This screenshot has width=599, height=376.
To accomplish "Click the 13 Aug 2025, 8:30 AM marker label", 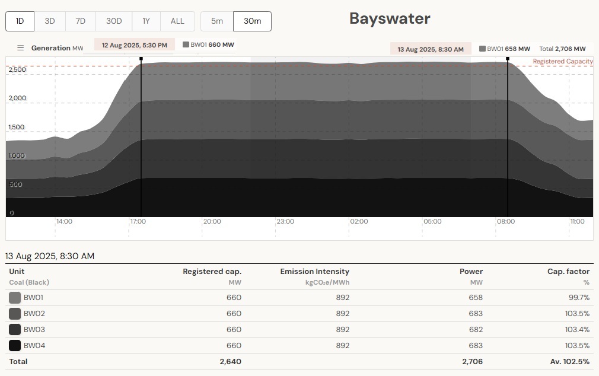I will (431, 49).
